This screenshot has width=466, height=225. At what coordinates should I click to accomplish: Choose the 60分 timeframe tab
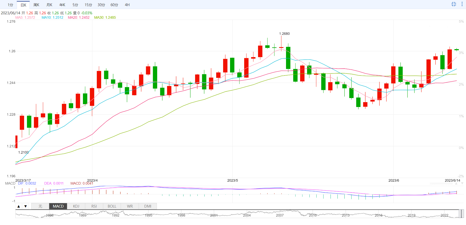point(114,5)
